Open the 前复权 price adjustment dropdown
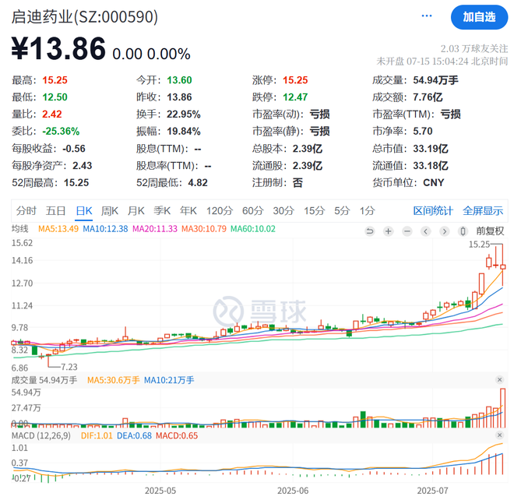The width and height of the screenshot is (514, 500). (490, 231)
